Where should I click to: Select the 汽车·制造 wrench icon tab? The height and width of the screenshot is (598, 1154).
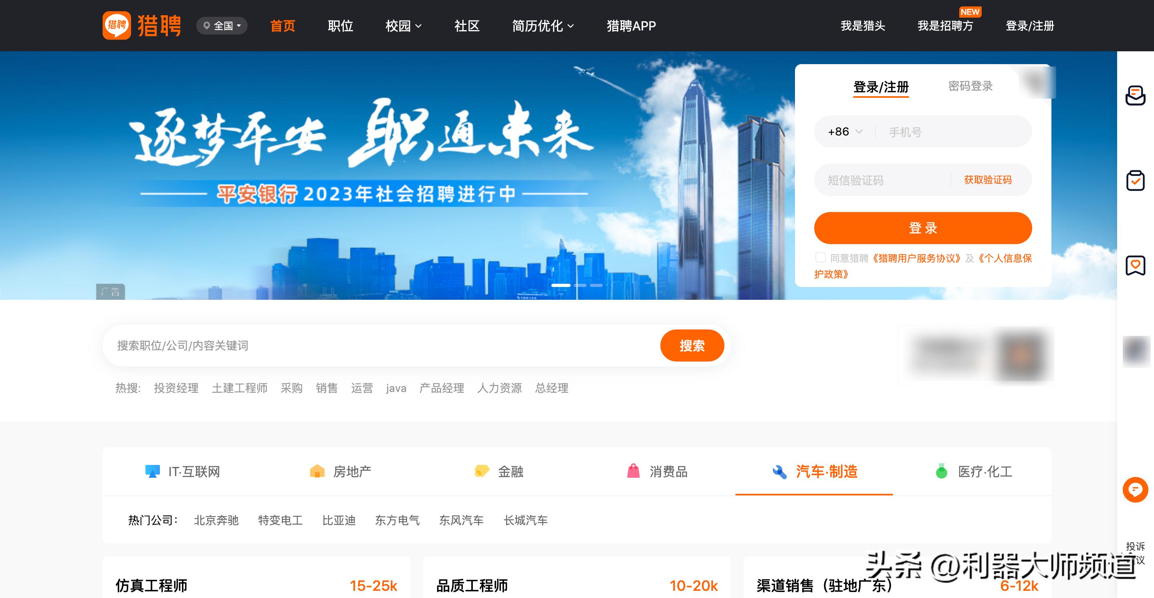pos(780,471)
